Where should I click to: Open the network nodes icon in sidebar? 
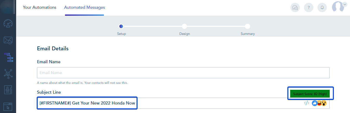pos(8,74)
